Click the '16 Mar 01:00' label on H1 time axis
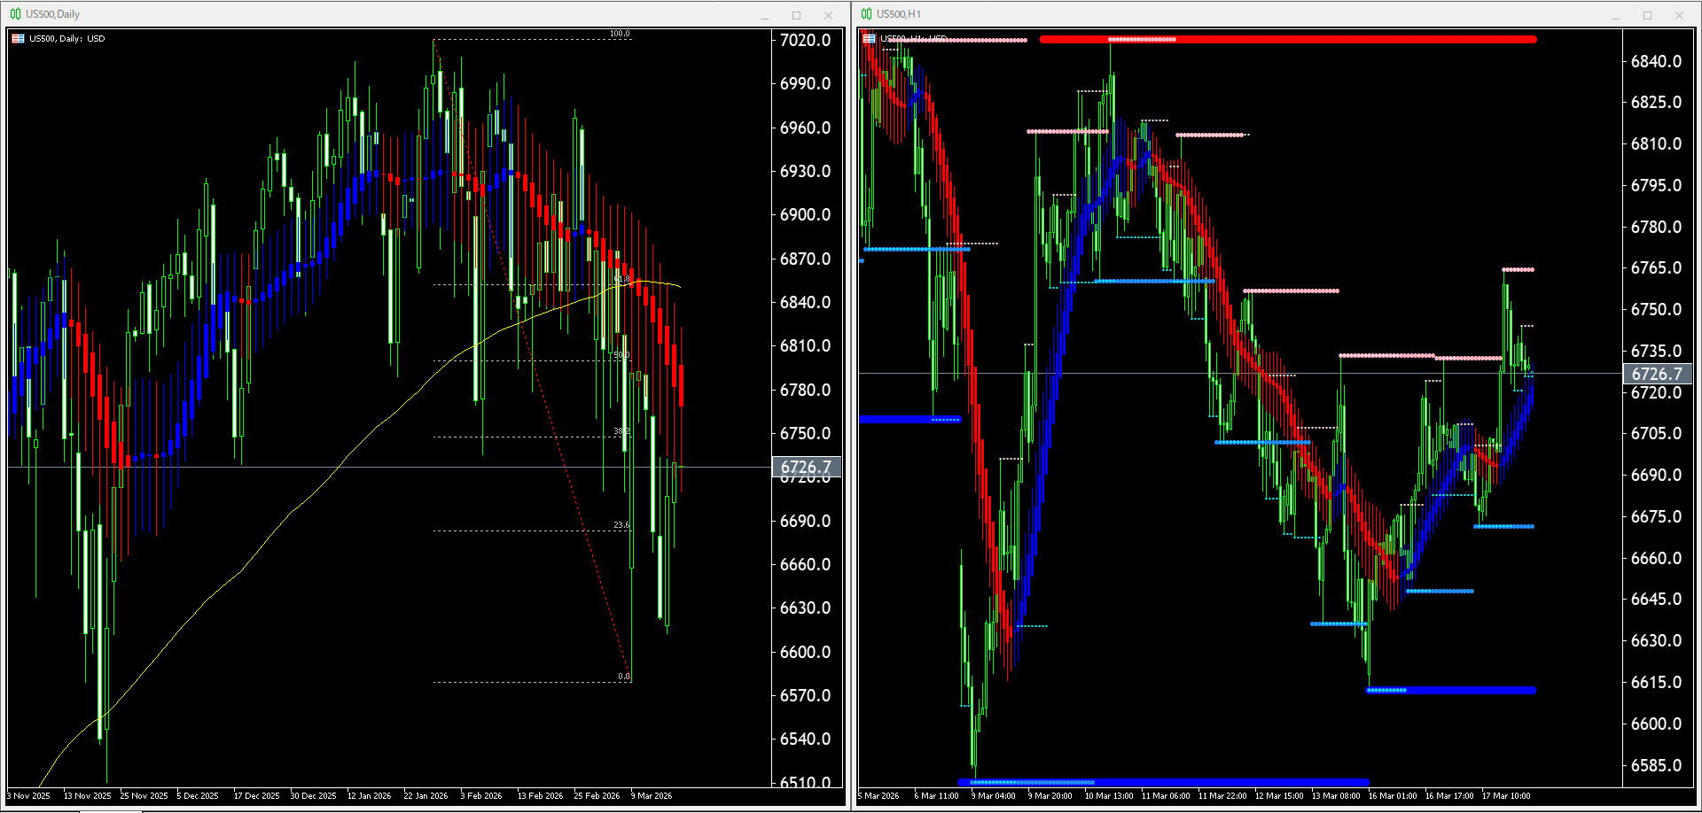Screen dimensions: 1702x813 (1393, 795)
